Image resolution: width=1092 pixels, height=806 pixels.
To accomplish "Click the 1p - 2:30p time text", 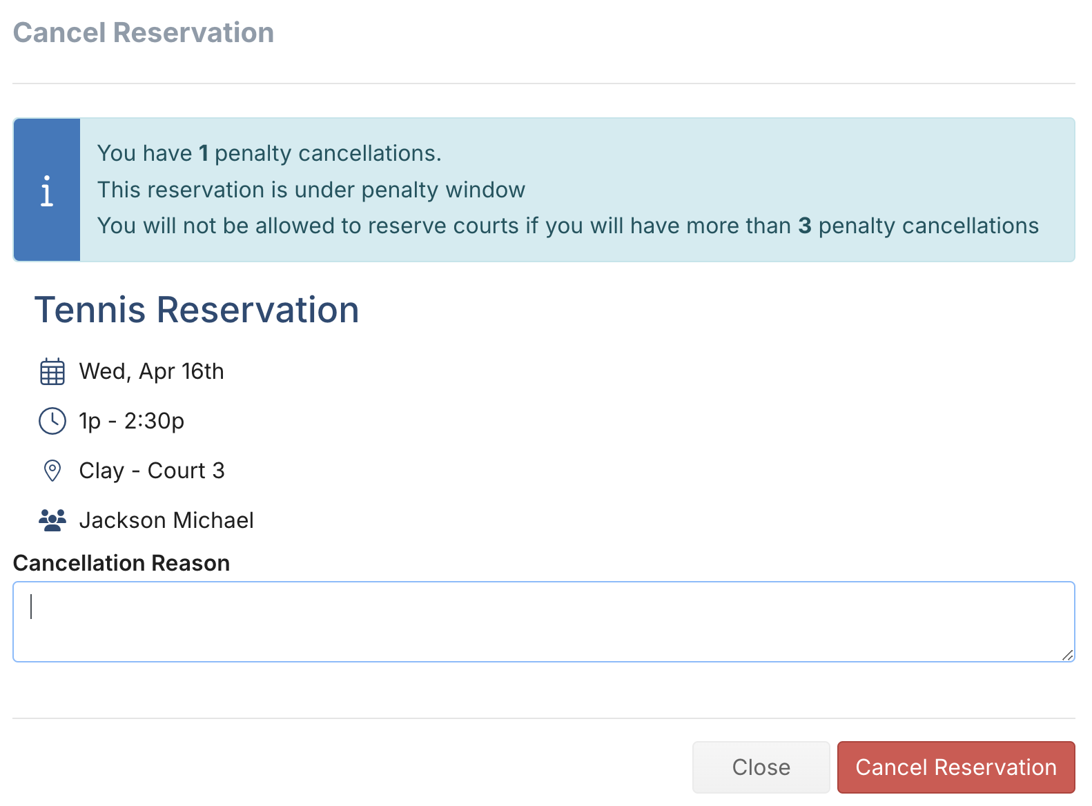I will click(132, 421).
